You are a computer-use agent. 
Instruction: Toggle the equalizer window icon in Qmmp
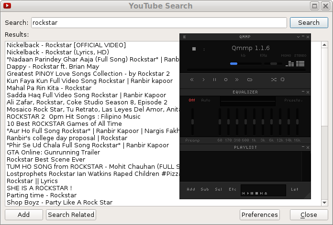pyautogui.click(x=289, y=63)
